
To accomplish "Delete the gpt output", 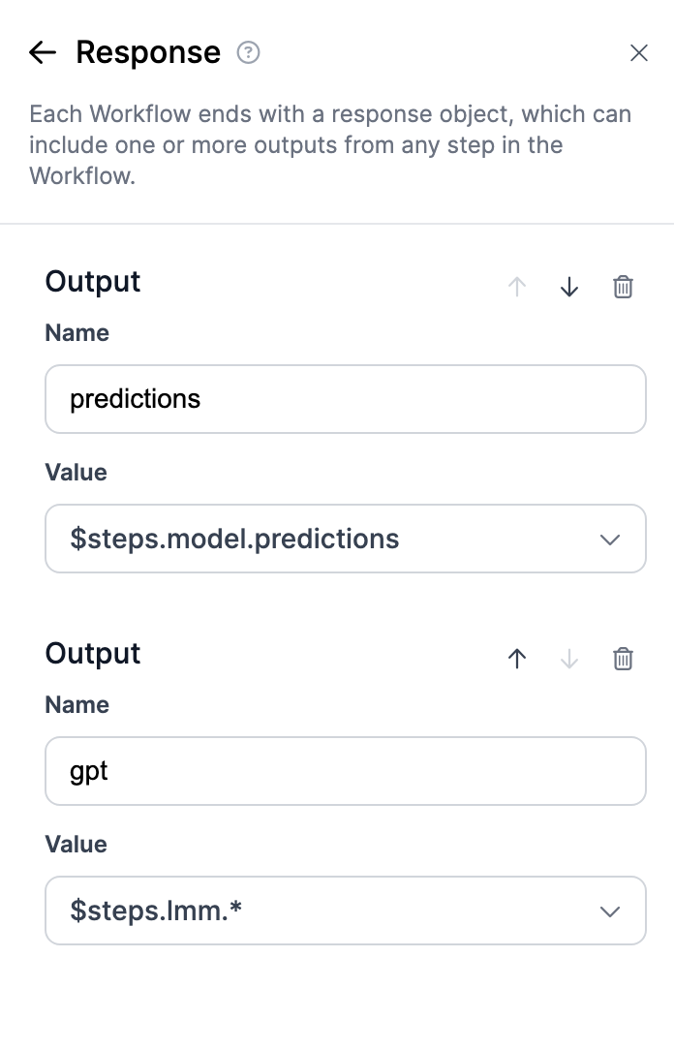I will 624,659.
